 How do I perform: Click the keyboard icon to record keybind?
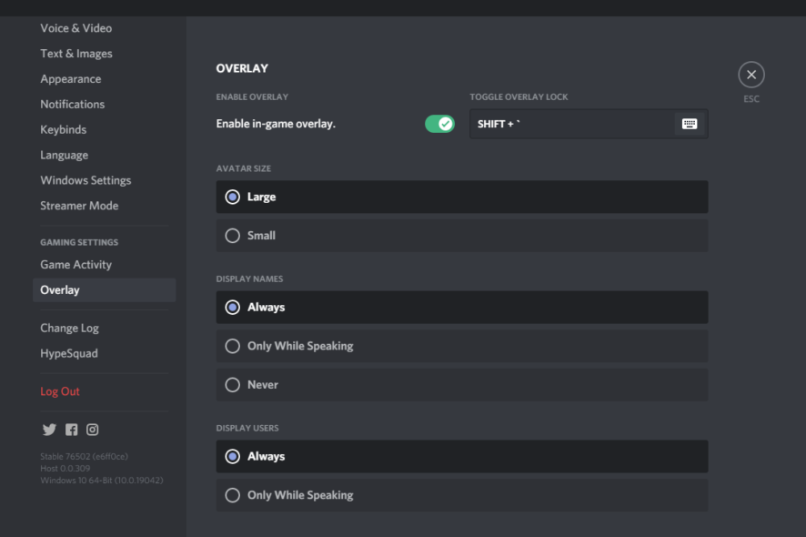point(690,124)
